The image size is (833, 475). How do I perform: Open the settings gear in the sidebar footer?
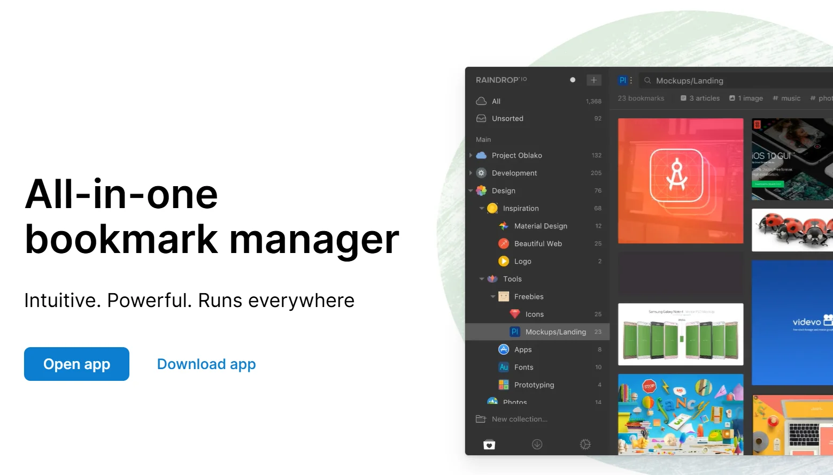(x=585, y=445)
